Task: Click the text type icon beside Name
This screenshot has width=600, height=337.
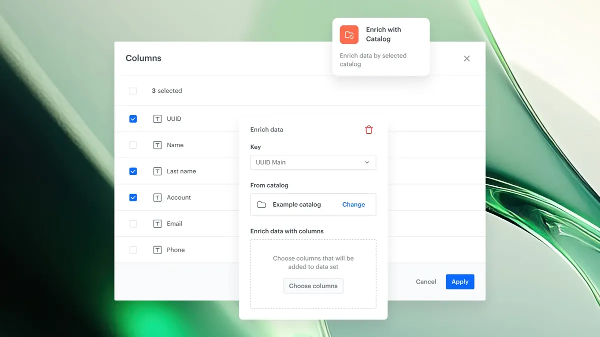Action: point(156,145)
